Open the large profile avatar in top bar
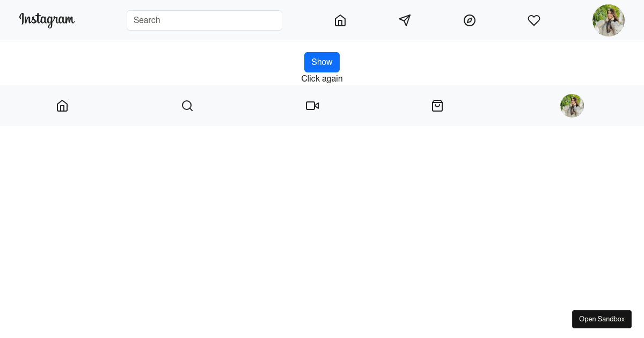This screenshot has width=644, height=338. click(x=609, y=20)
